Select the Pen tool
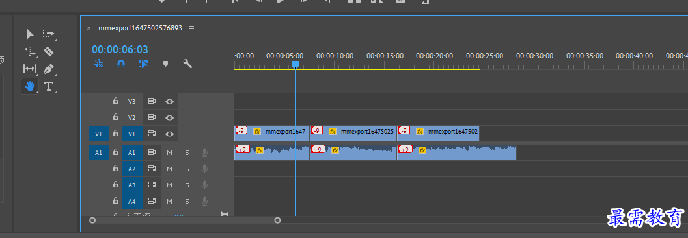Screen dimensions: 688x238 coord(49,69)
